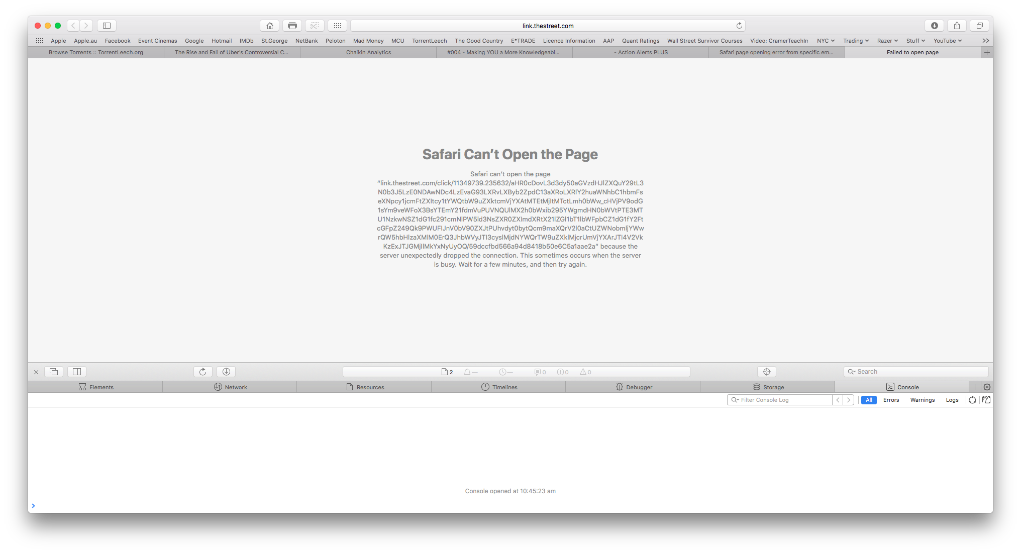This screenshot has height=553, width=1021.
Task: Click the back navigation arrow button
Action: pyautogui.click(x=73, y=25)
